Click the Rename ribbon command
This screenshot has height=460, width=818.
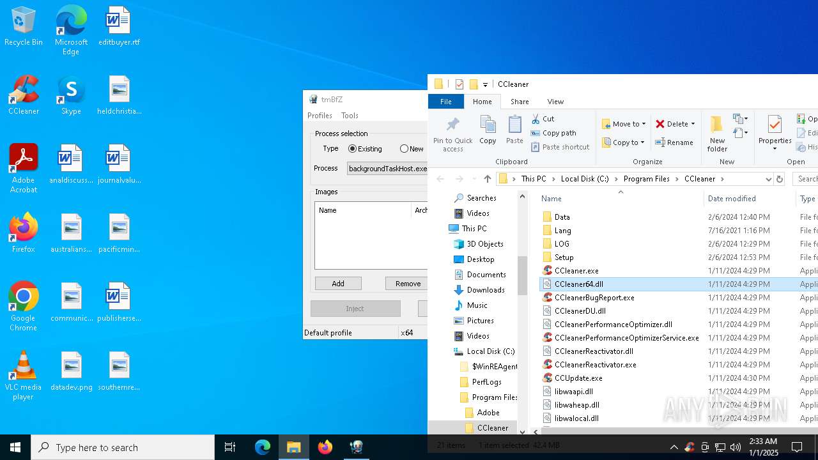coord(674,142)
